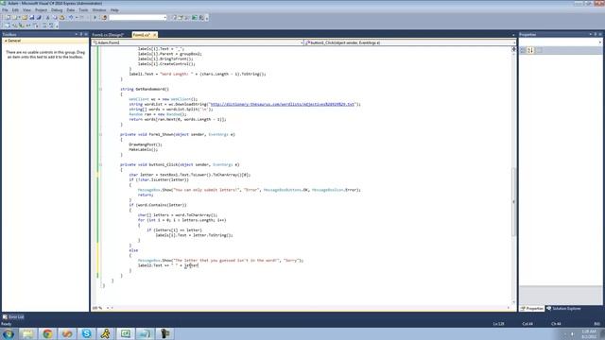Open the zoom percentage dropdown
605x340 pixels.
(x=108, y=308)
